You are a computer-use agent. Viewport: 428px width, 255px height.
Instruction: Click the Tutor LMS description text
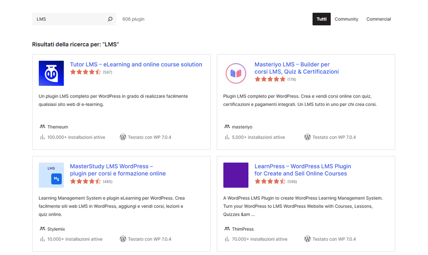[x=113, y=100]
